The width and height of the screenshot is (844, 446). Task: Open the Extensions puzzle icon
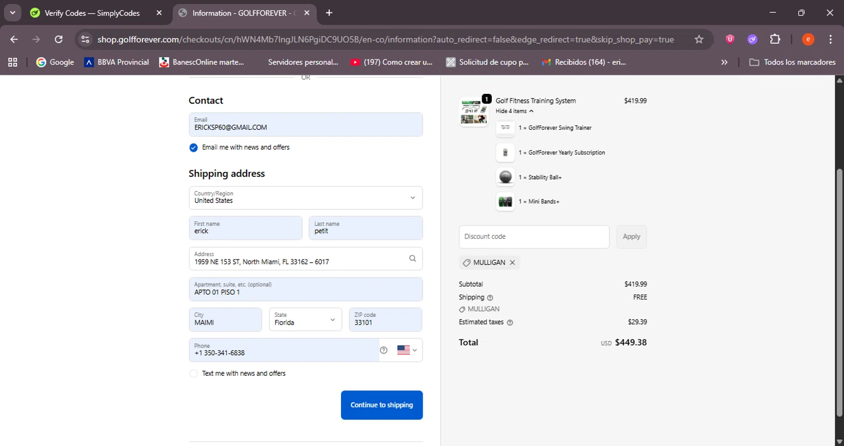pos(775,39)
